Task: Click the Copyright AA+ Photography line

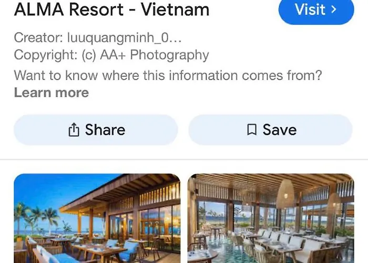Action: [x=111, y=55]
